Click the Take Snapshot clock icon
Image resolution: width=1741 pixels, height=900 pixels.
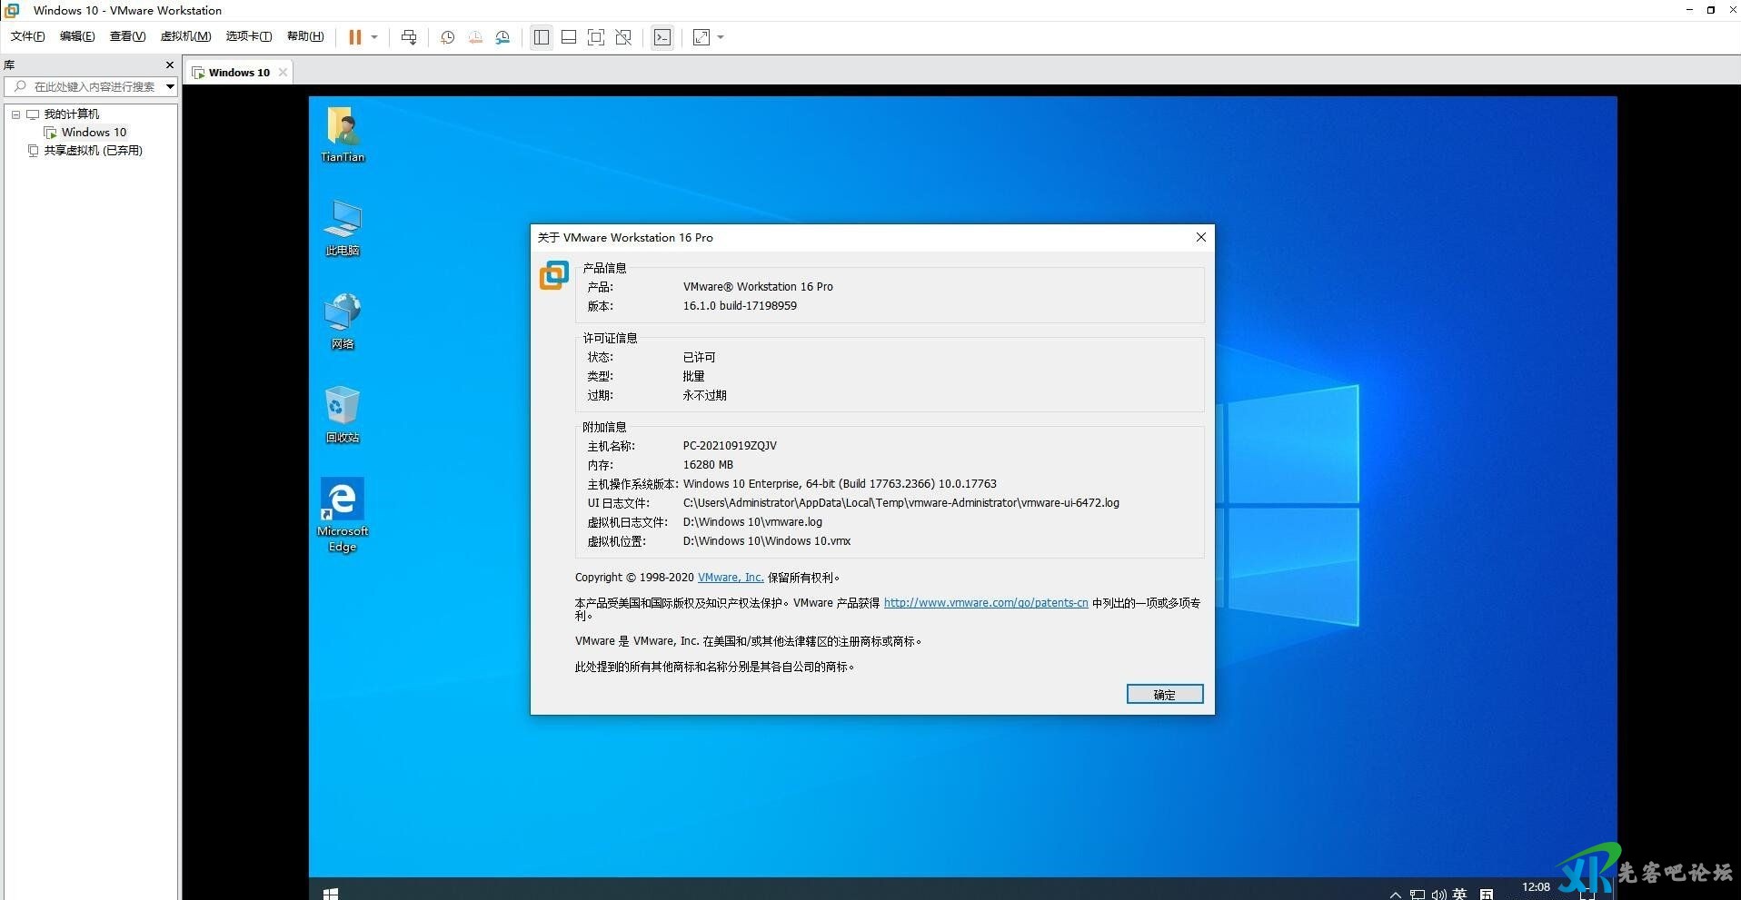click(447, 37)
